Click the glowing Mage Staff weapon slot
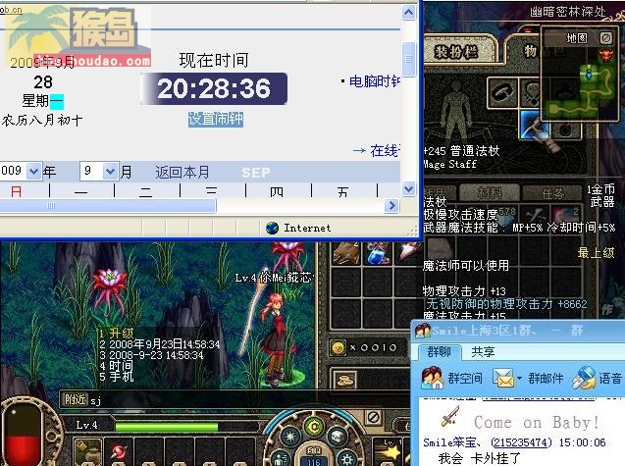The width and height of the screenshot is (625, 466). [x=535, y=125]
